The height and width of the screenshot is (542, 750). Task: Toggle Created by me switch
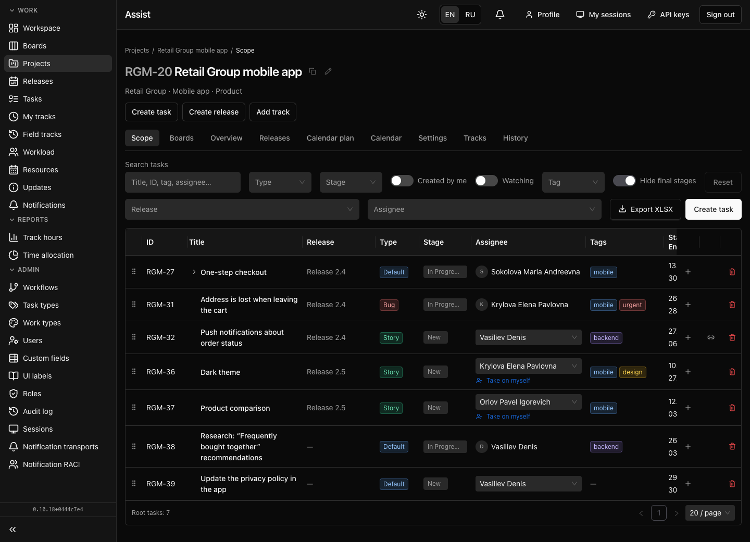402,181
